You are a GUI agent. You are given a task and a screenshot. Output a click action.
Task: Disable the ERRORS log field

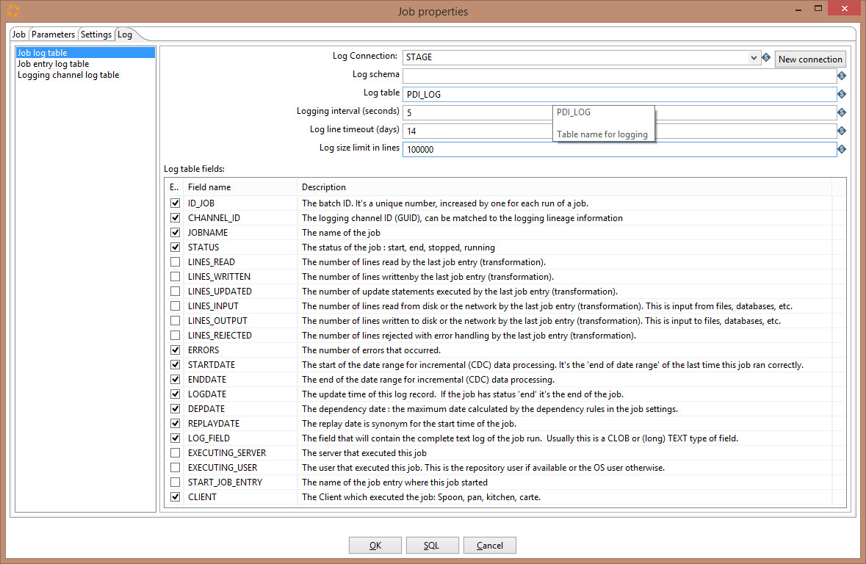(175, 350)
